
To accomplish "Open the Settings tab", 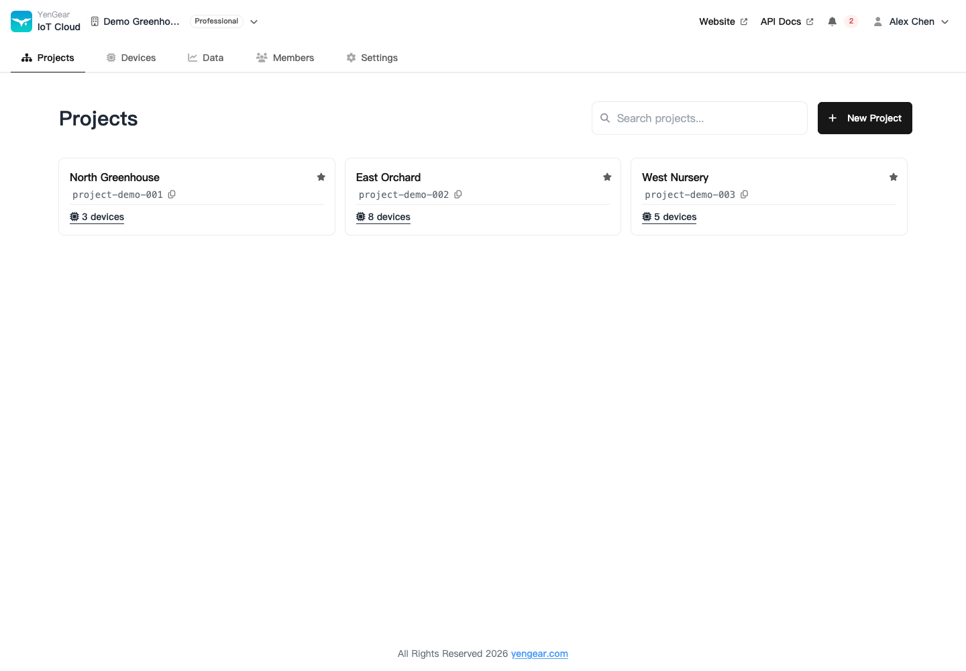I will (372, 58).
